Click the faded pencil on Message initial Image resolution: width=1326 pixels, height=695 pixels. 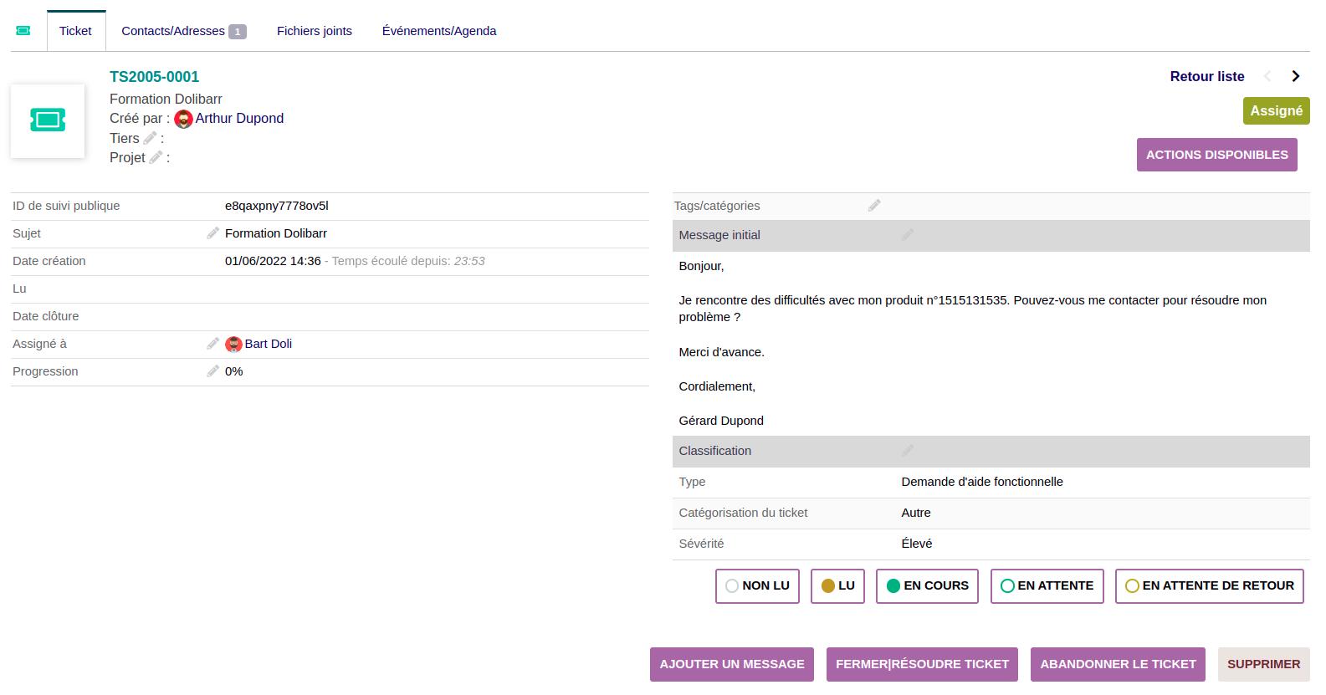tap(908, 235)
